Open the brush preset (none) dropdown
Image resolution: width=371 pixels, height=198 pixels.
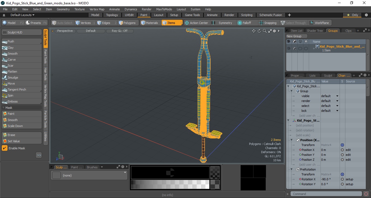pyautogui.click(x=89, y=175)
